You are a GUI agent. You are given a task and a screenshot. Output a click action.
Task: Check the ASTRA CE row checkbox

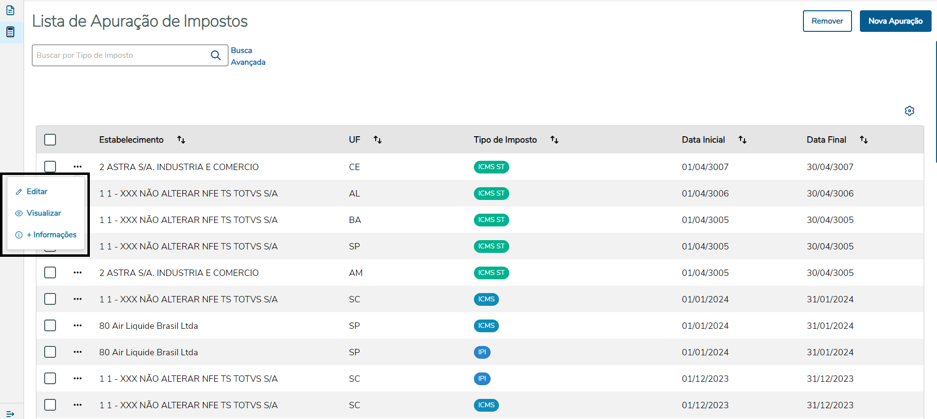[50, 167]
